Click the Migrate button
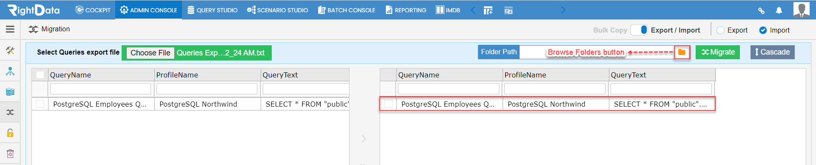816x165 pixels. point(718,52)
